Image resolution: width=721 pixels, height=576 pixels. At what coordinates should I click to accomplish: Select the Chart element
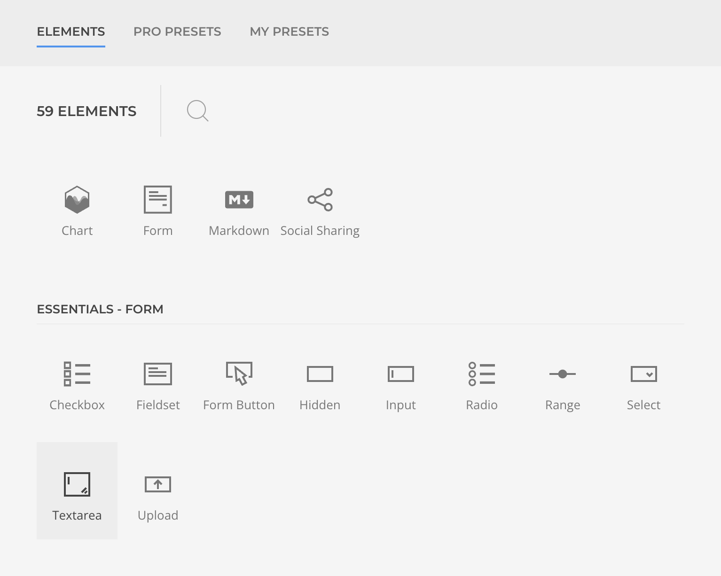77,210
